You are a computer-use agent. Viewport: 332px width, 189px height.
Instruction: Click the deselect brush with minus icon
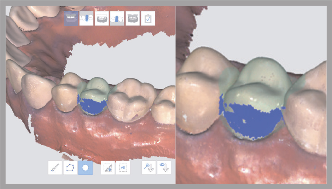[x=108, y=167]
